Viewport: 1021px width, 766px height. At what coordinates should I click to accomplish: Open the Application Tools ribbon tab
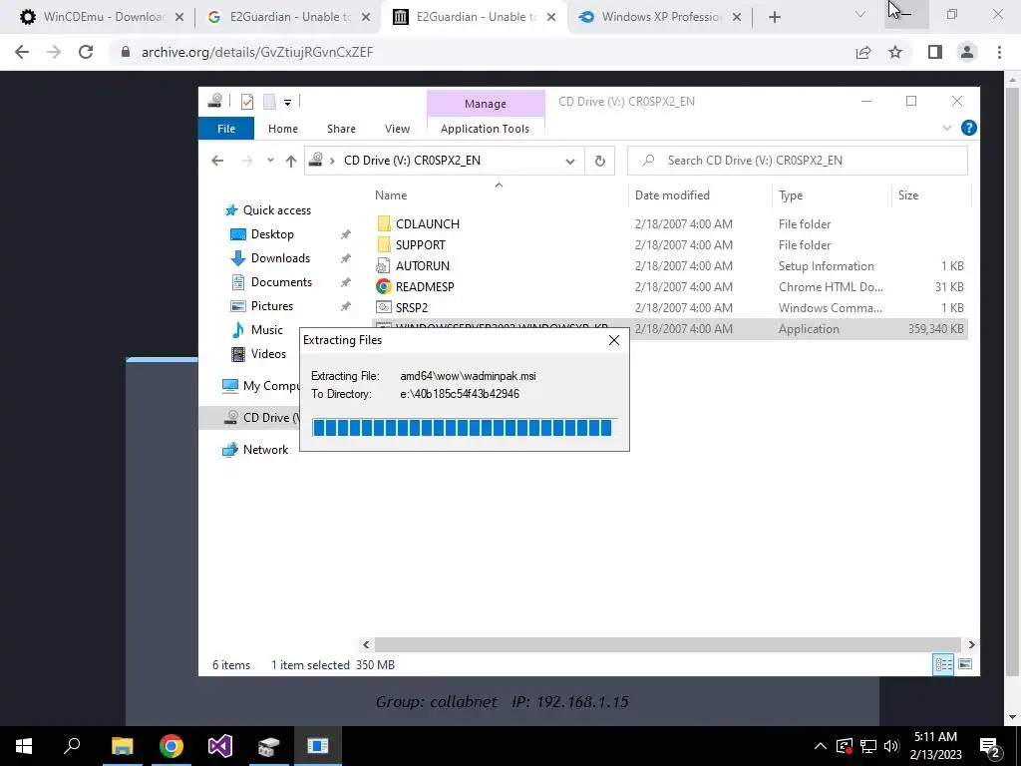click(x=486, y=129)
